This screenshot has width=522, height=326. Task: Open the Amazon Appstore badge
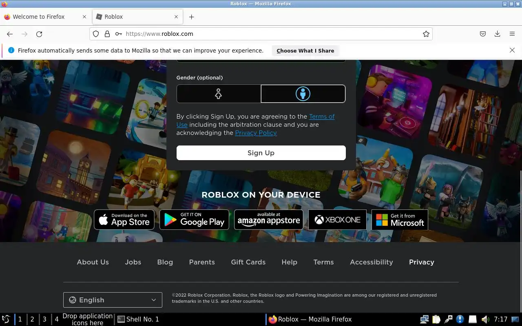(269, 220)
